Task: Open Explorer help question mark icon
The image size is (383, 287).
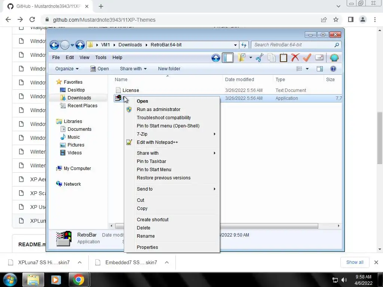Action: click(x=333, y=69)
